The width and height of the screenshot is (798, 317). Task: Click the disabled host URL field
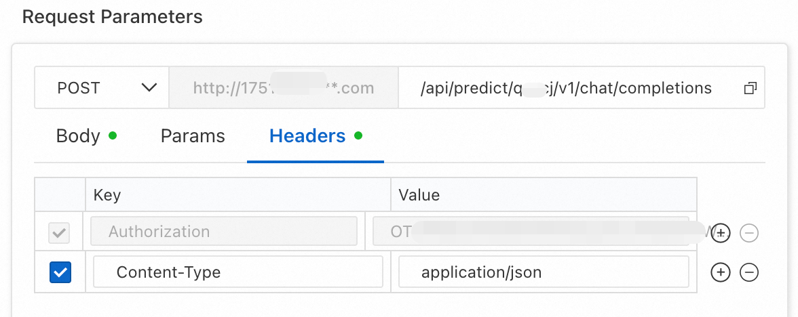click(x=283, y=88)
